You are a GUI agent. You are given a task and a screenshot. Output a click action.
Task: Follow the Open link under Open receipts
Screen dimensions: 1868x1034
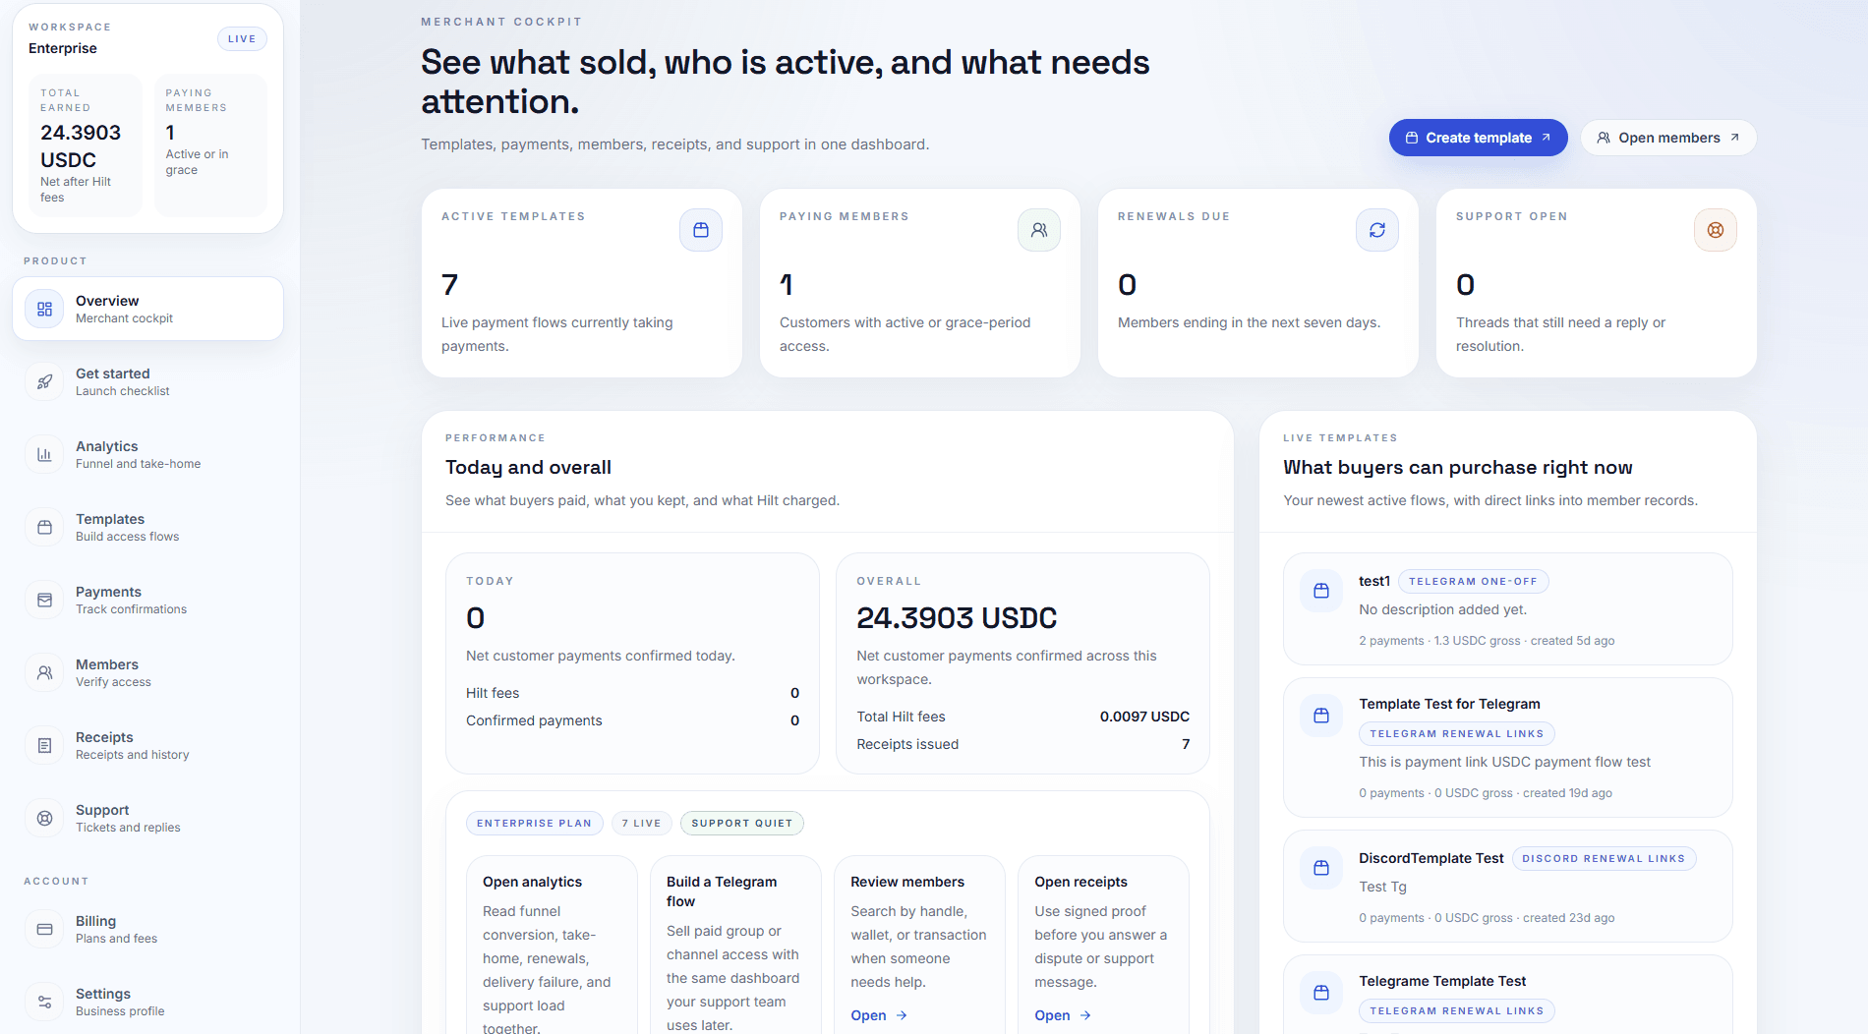coord(1062,1015)
